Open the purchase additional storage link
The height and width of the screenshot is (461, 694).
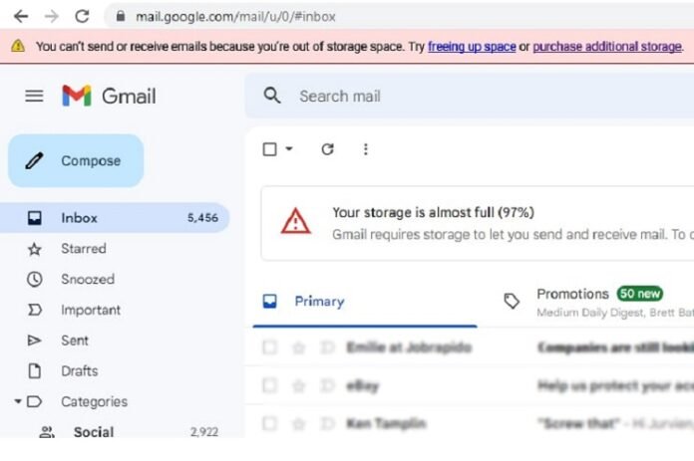607,47
